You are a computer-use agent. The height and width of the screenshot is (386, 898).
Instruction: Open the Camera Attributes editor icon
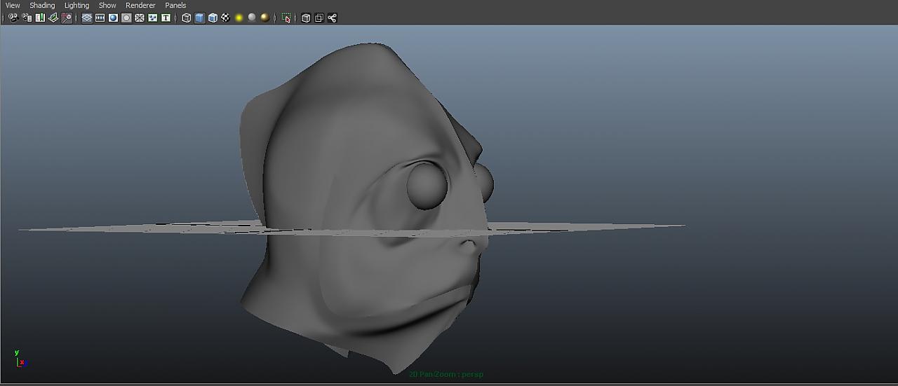click(x=27, y=18)
